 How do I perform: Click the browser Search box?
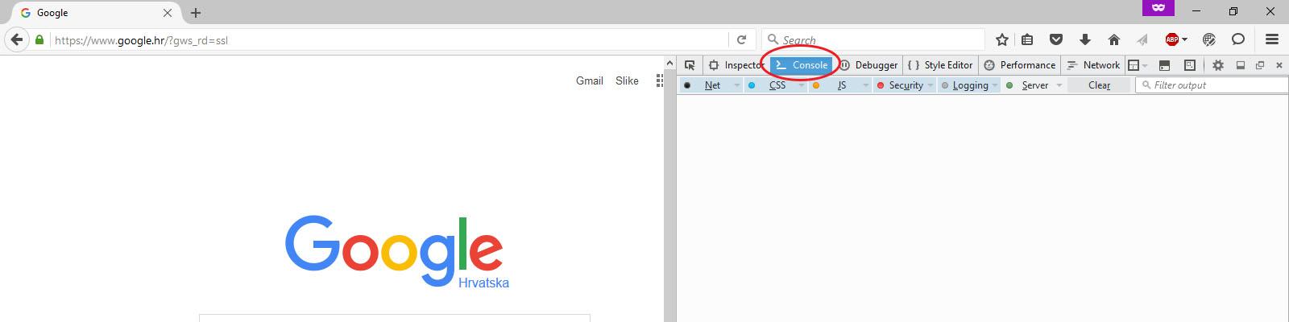pos(873,39)
